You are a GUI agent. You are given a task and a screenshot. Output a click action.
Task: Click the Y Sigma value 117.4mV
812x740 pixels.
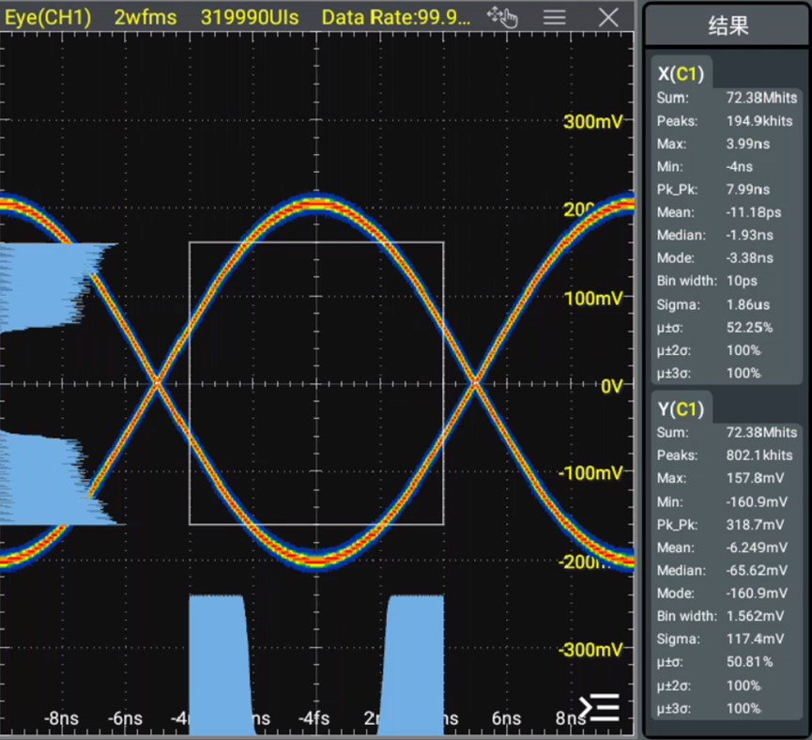(755, 639)
